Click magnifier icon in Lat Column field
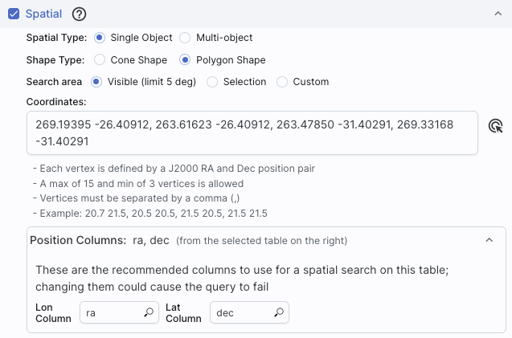 pyautogui.click(x=279, y=312)
